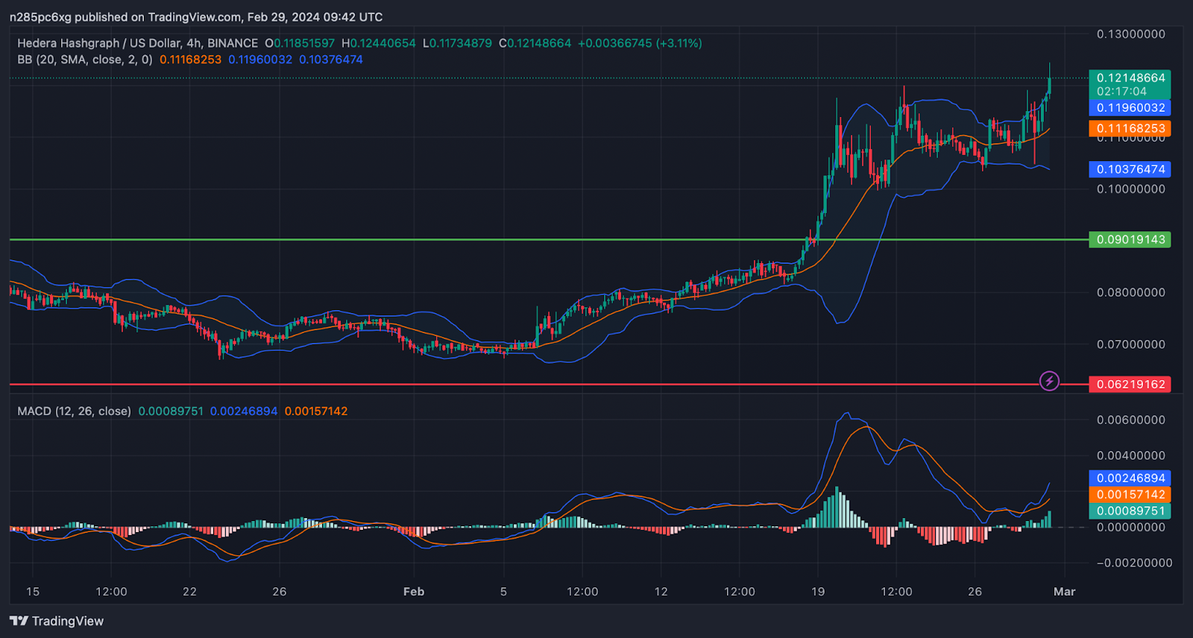Viewport: 1193px width, 638px height.
Task: Click the orange SMA price label 0.11168253
Action: coord(1130,128)
